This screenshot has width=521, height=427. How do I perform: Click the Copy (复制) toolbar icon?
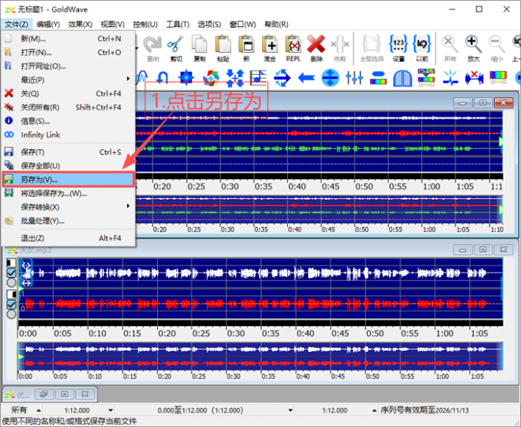click(x=199, y=48)
